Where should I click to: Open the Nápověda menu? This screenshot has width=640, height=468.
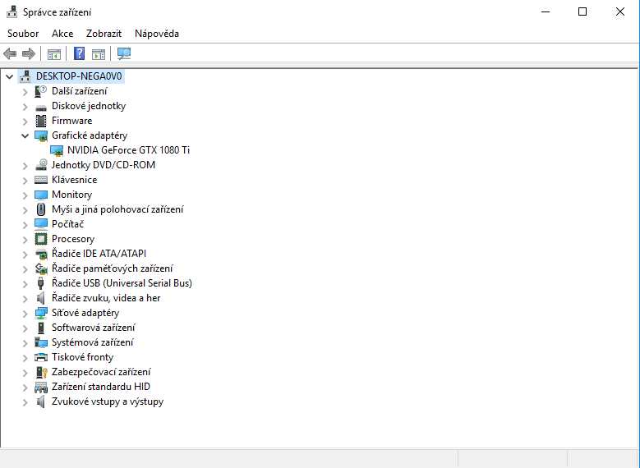(x=157, y=34)
